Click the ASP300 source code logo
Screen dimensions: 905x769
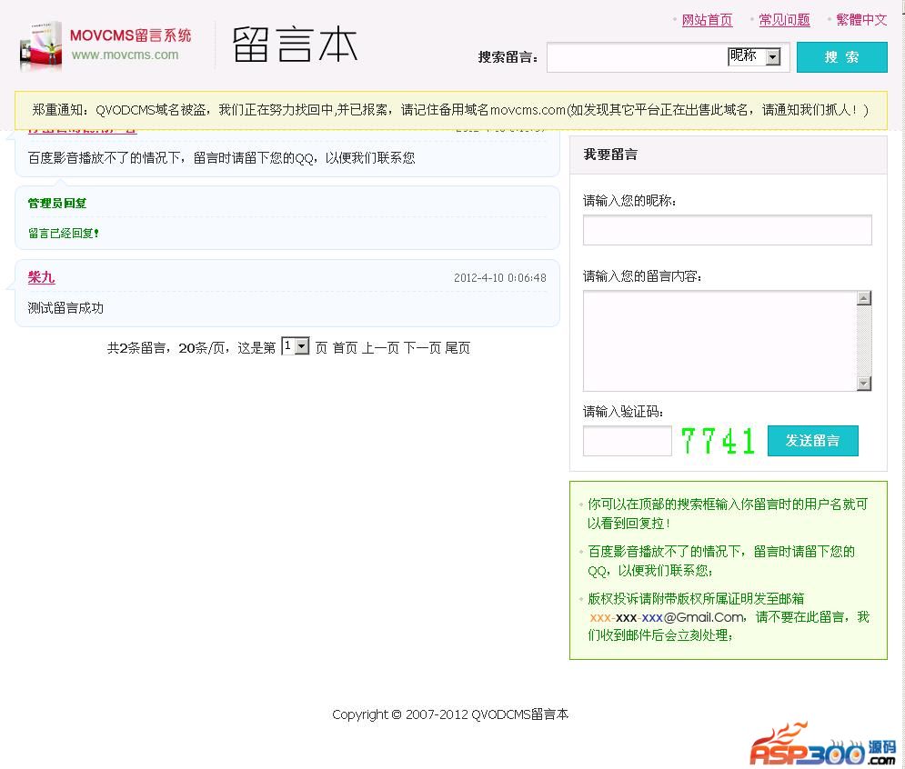[822, 744]
